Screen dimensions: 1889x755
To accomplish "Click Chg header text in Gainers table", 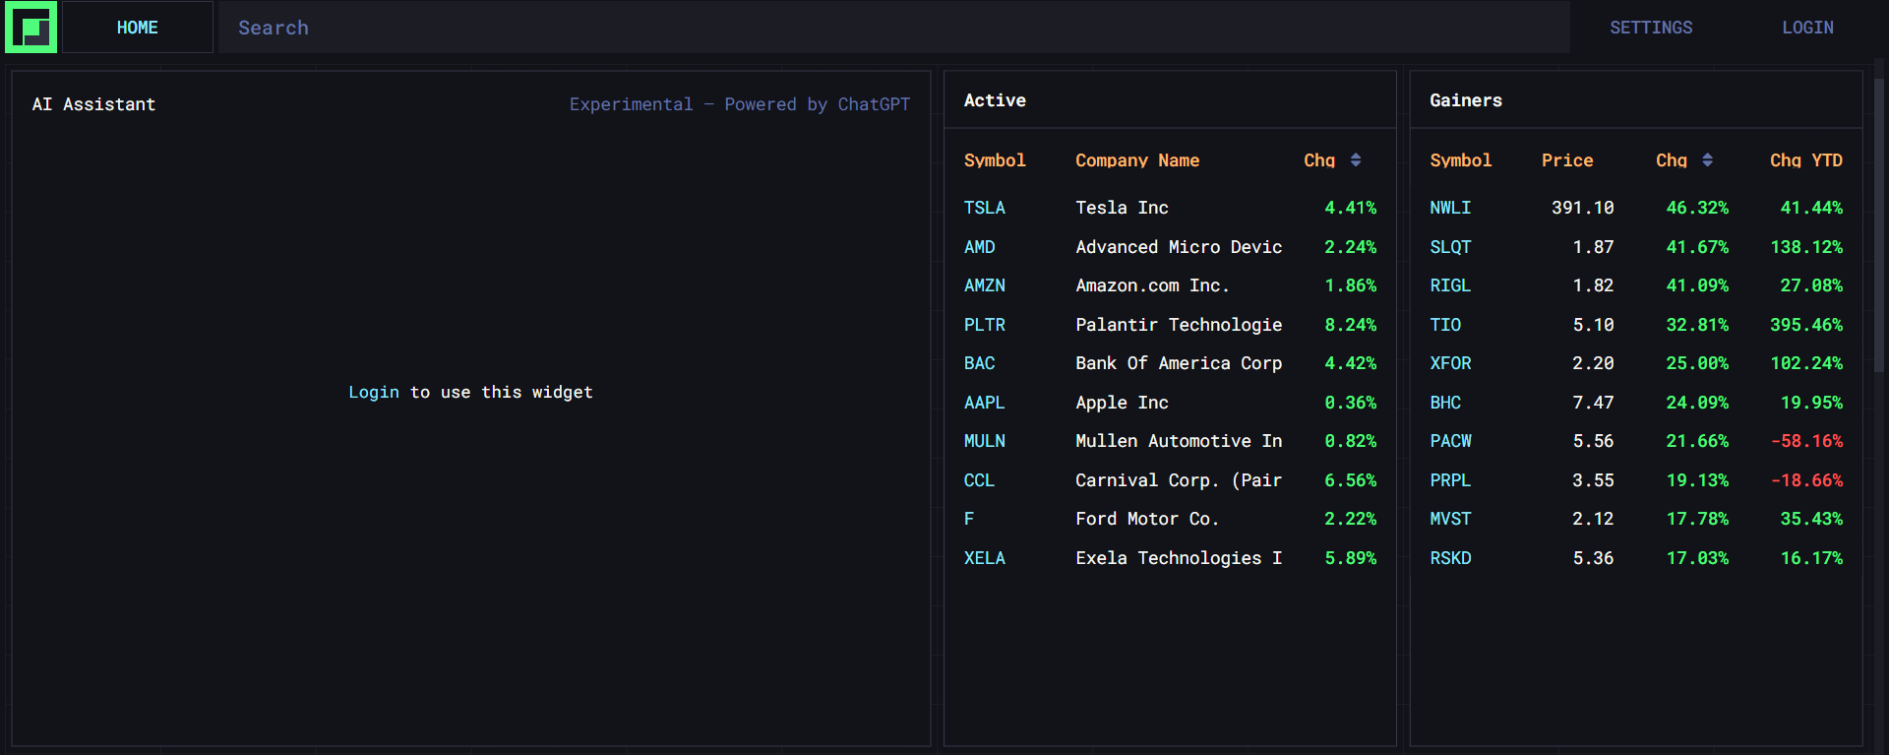I will pos(1672,160).
